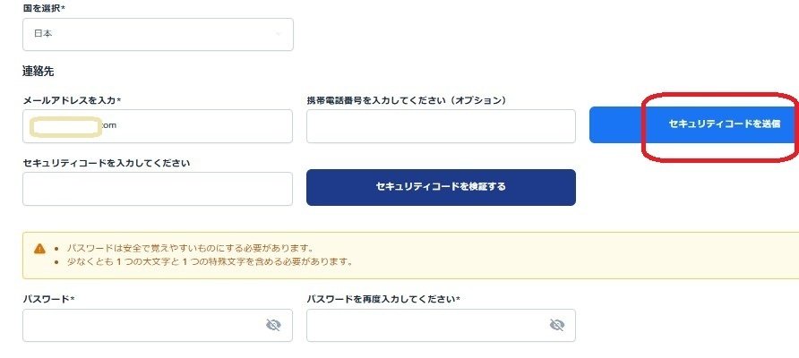Image resolution: width=799 pixels, height=358 pixels.
Task: Toggle visibility eye in パスワードを再度入力 field
Action: (557, 325)
